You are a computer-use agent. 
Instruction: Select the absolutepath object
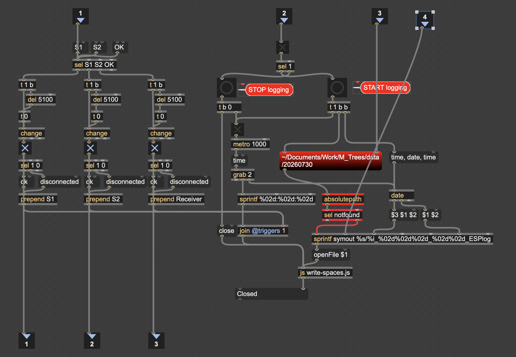pyautogui.click(x=343, y=199)
